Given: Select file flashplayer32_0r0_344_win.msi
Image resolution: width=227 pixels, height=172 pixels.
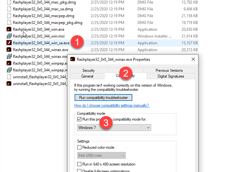Looking at the screenshot, I should coord(39,36).
